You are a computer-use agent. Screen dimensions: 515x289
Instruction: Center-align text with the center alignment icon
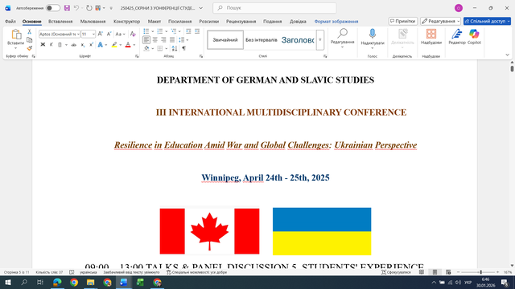(x=155, y=39)
